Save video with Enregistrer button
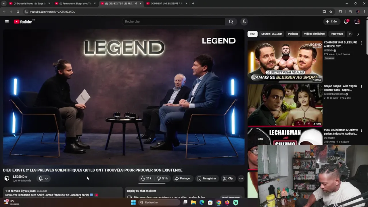Viewport: 368px width, 207px height. 207,179
